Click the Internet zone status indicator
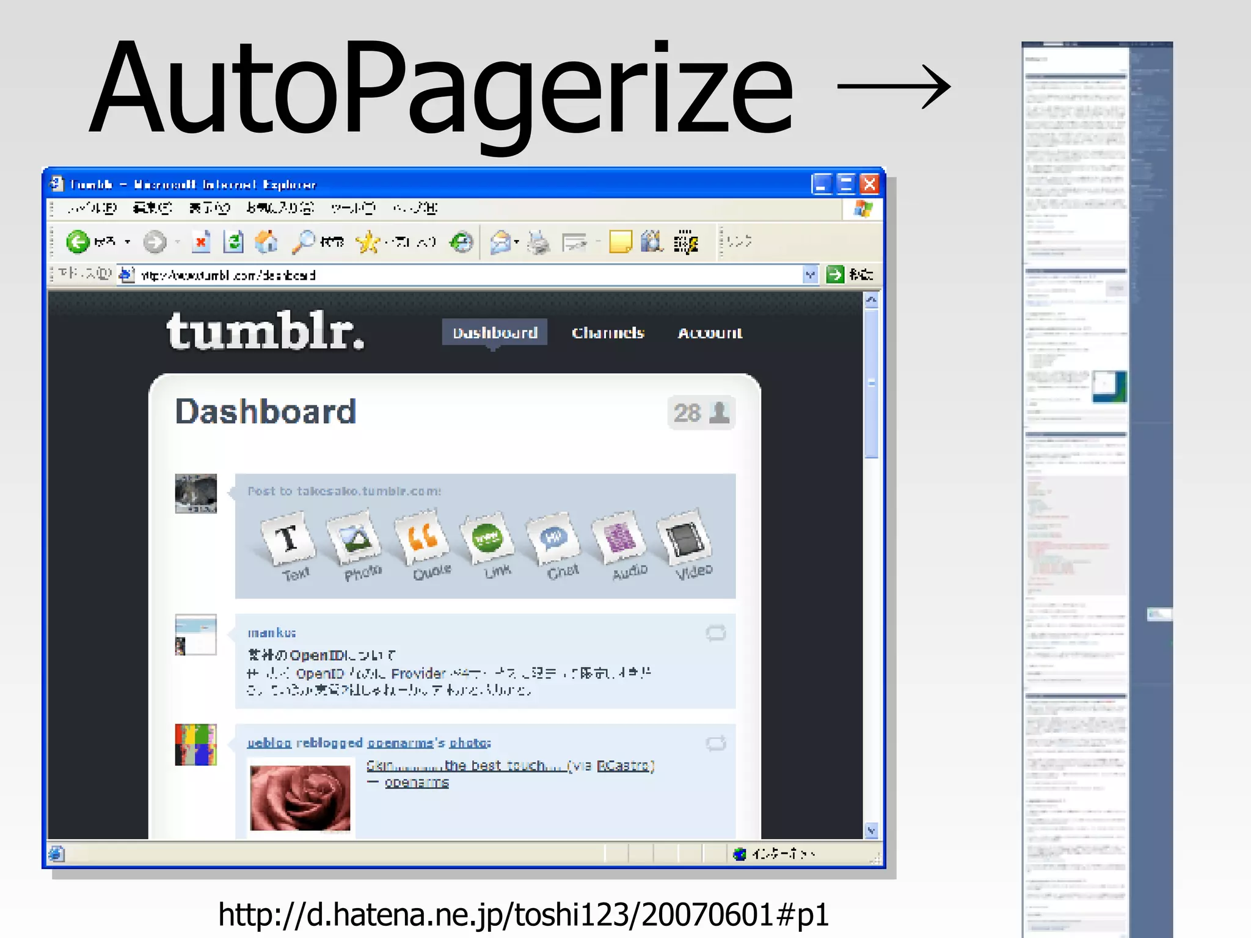This screenshot has height=938, width=1251. click(773, 854)
